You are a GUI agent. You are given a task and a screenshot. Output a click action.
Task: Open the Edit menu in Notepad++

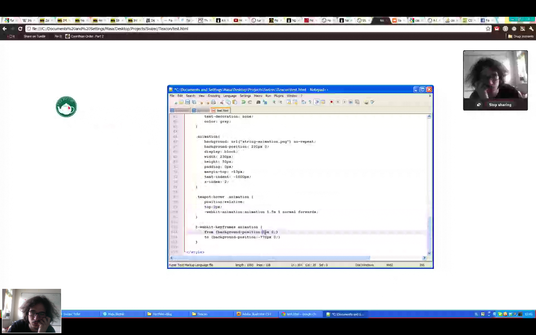pos(180,96)
